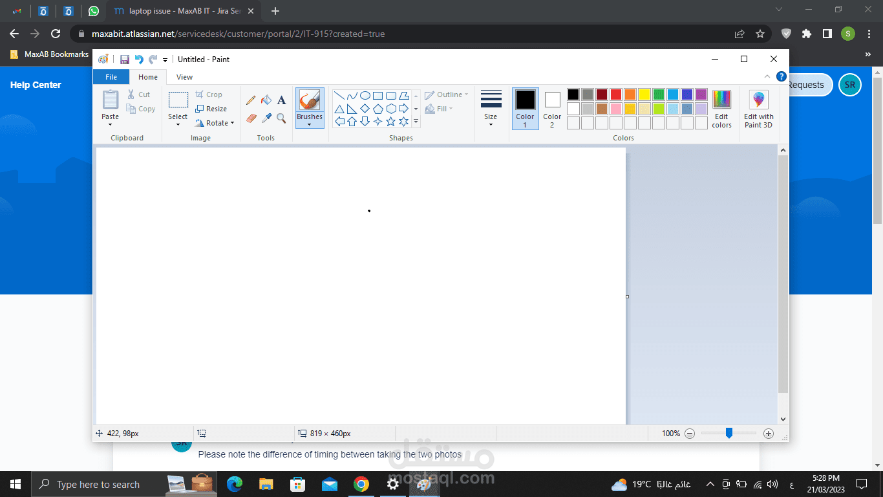The height and width of the screenshot is (497, 883).
Task: Choose the Rectangle shape
Action: (378, 95)
